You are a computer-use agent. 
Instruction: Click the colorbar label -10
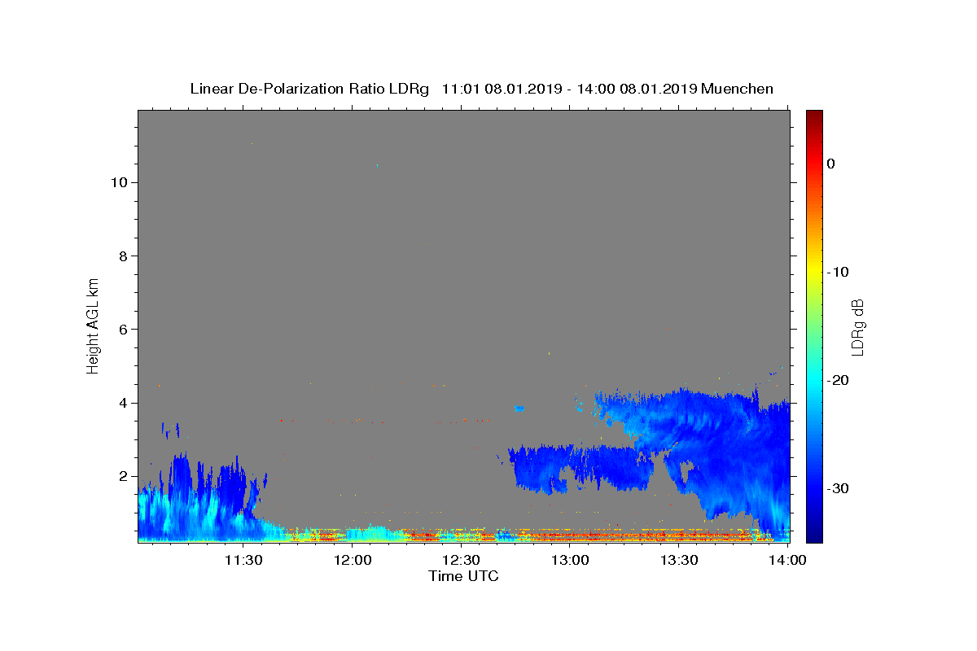point(839,272)
